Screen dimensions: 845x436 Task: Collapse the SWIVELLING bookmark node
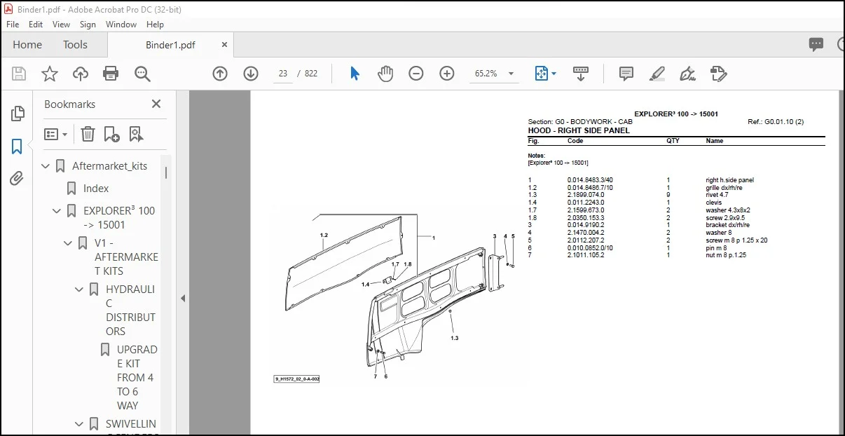pos(79,424)
